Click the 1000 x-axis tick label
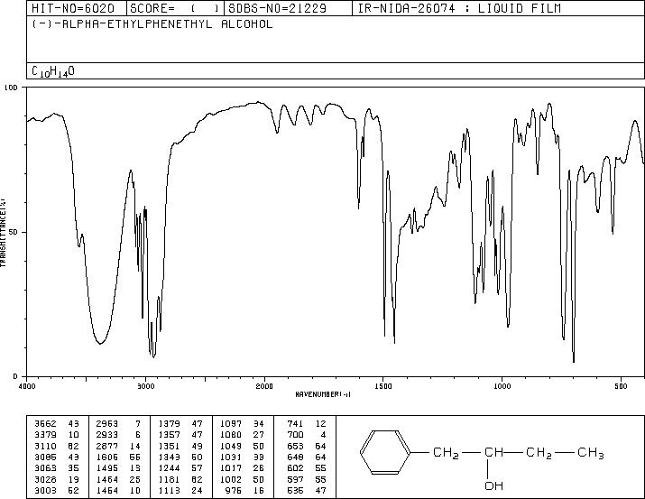Image resolution: width=645 pixels, height=499 pixels. [502, 386]
